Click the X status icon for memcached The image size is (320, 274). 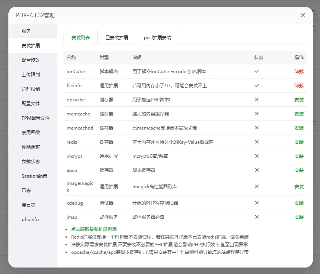[x=257, y=128]
